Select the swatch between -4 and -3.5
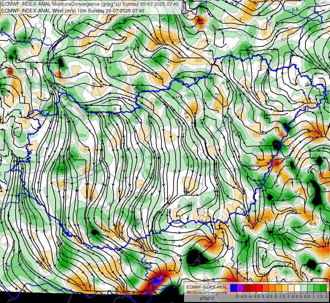Screen dimensions: 330x303 [253, 288]
